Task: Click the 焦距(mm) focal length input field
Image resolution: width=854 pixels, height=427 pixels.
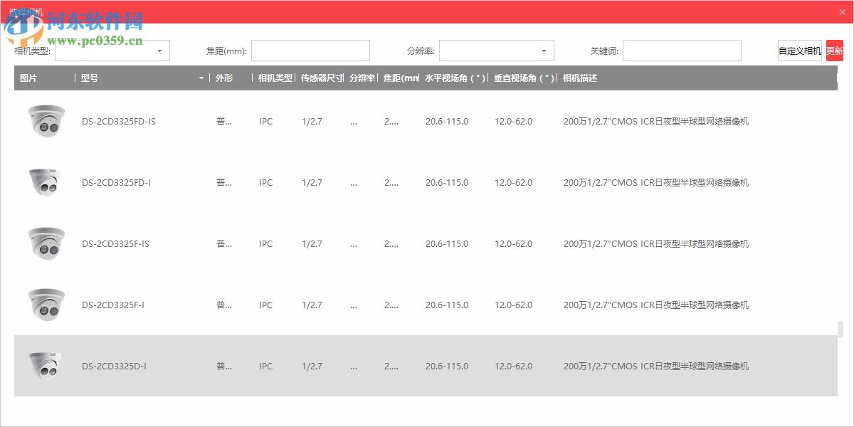Action: [x=311, y=51]
